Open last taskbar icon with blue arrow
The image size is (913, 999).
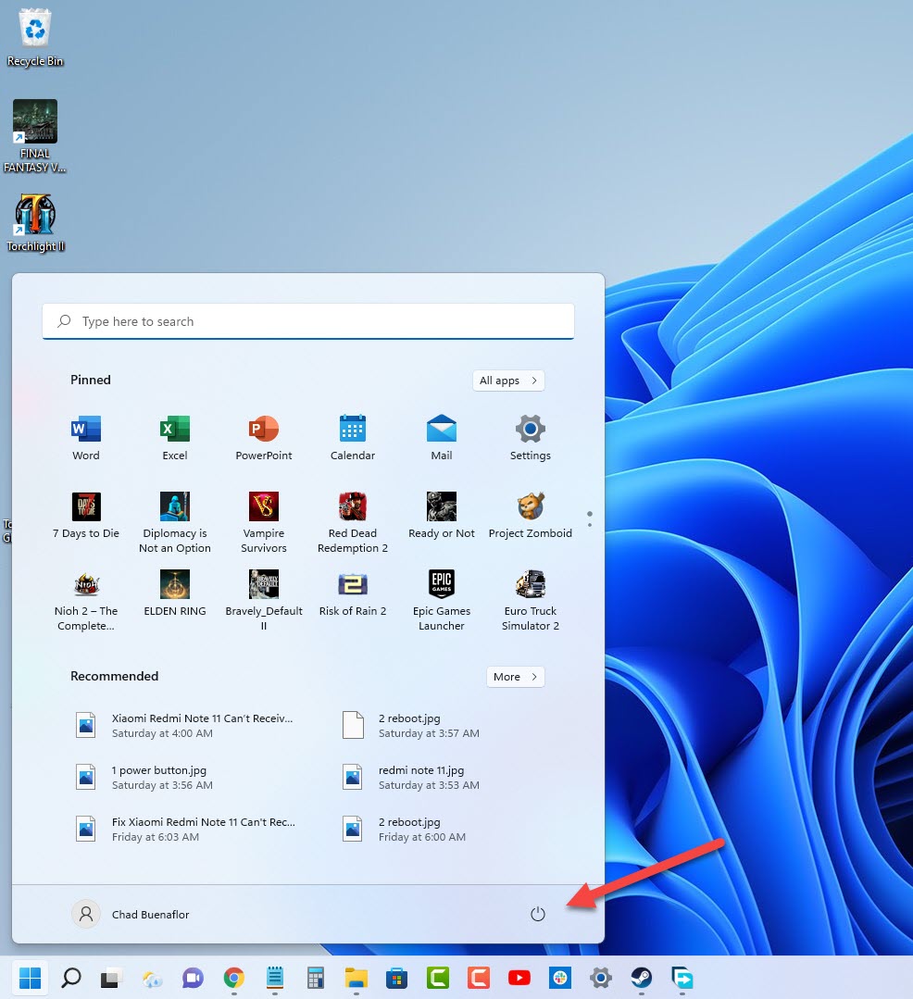pos(682,978)
